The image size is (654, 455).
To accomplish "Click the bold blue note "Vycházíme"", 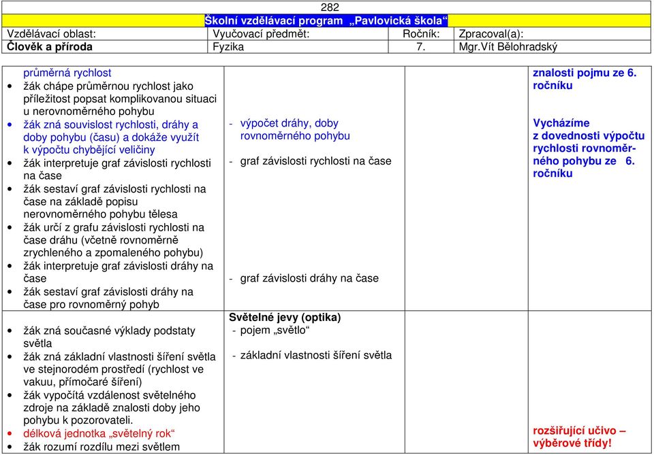I will pos(561,123).
